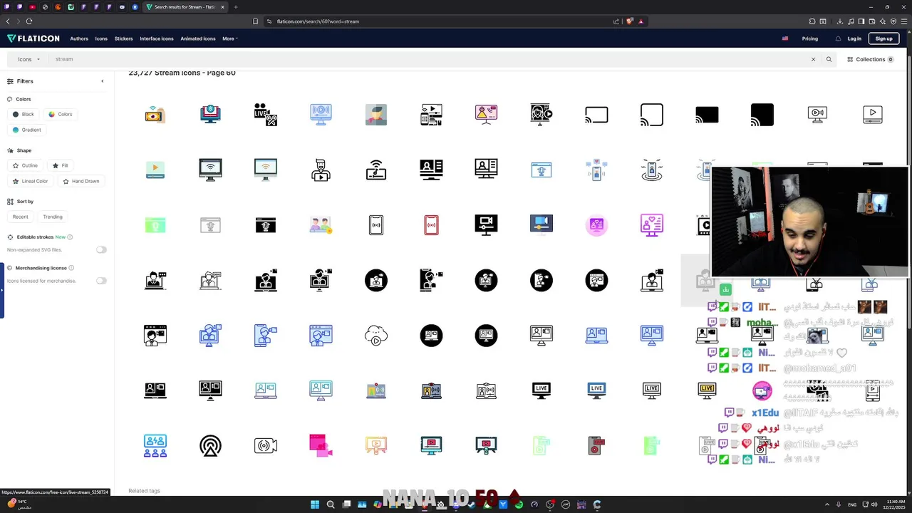This screenshot has height=513, width=912.
Task: Open the Interface icons menu item
Action: tap(157, 38)
